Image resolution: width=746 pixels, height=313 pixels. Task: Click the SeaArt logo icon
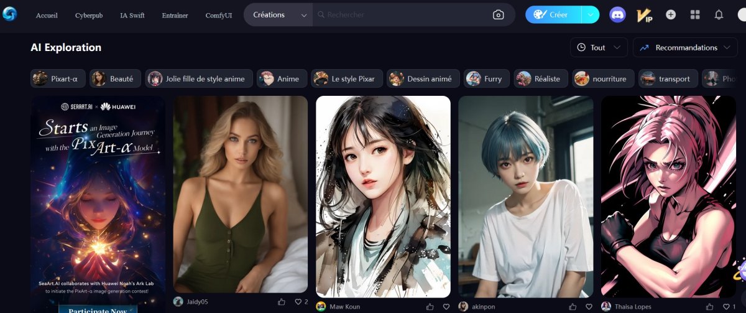[10, 14]
